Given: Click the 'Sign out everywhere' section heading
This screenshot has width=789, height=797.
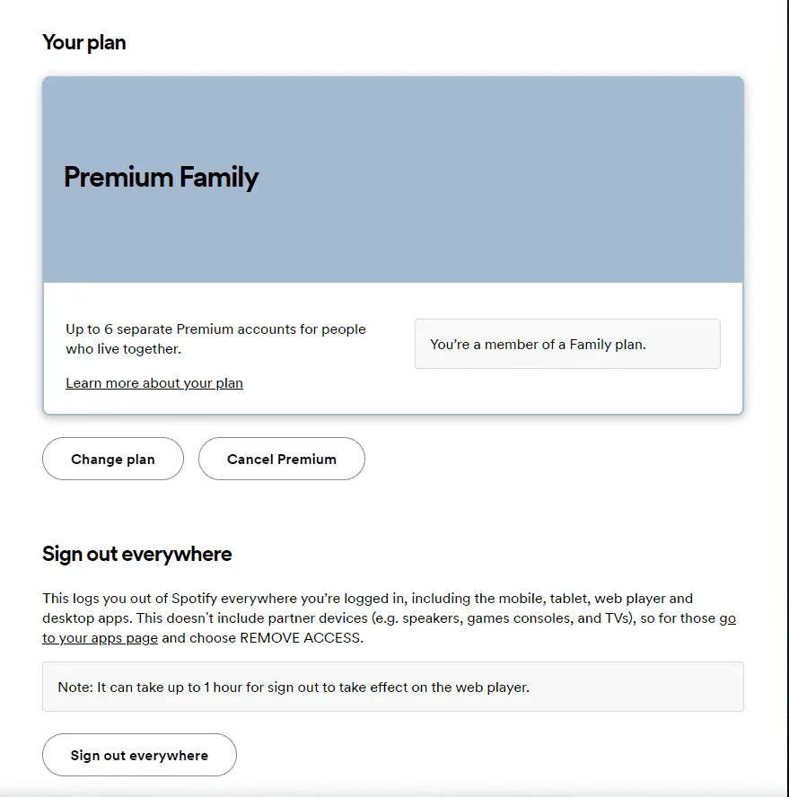Looking at the screenshot, I should click(136, 554).
